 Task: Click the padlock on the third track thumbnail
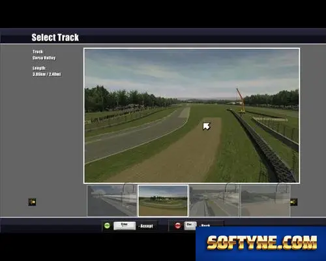[x=231, y=194]
